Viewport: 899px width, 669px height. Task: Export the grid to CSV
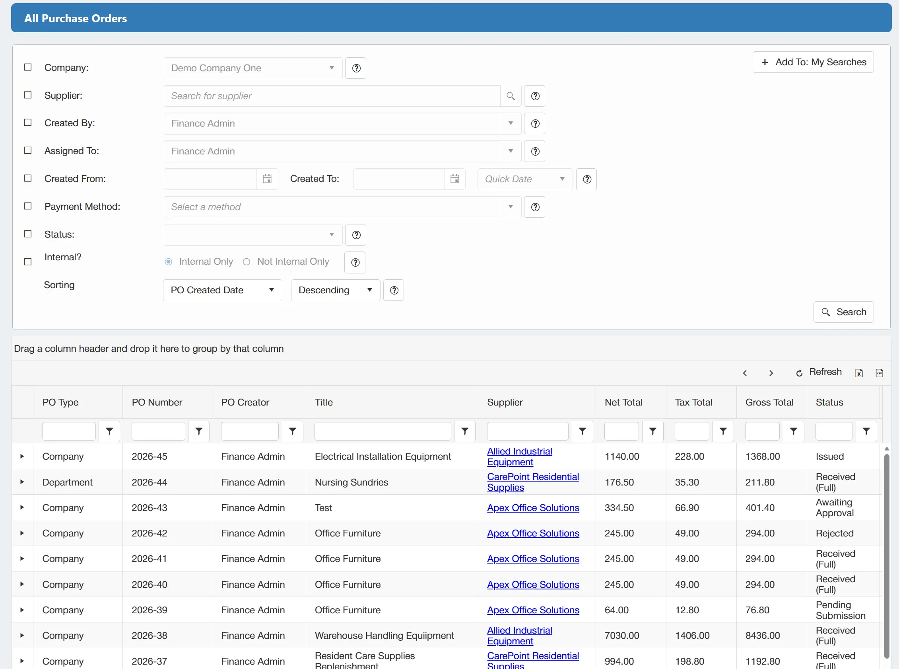(x=879, y=373)
